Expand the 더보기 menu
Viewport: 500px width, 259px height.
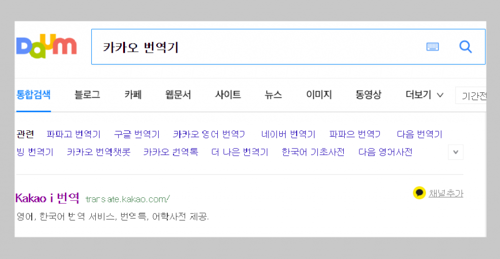pos(424,95)
